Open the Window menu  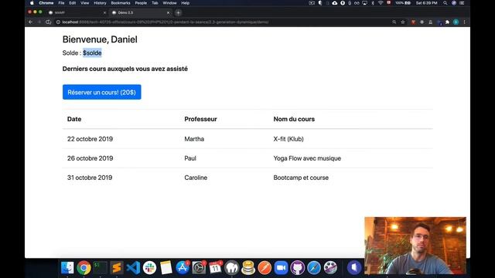point(169,3)
